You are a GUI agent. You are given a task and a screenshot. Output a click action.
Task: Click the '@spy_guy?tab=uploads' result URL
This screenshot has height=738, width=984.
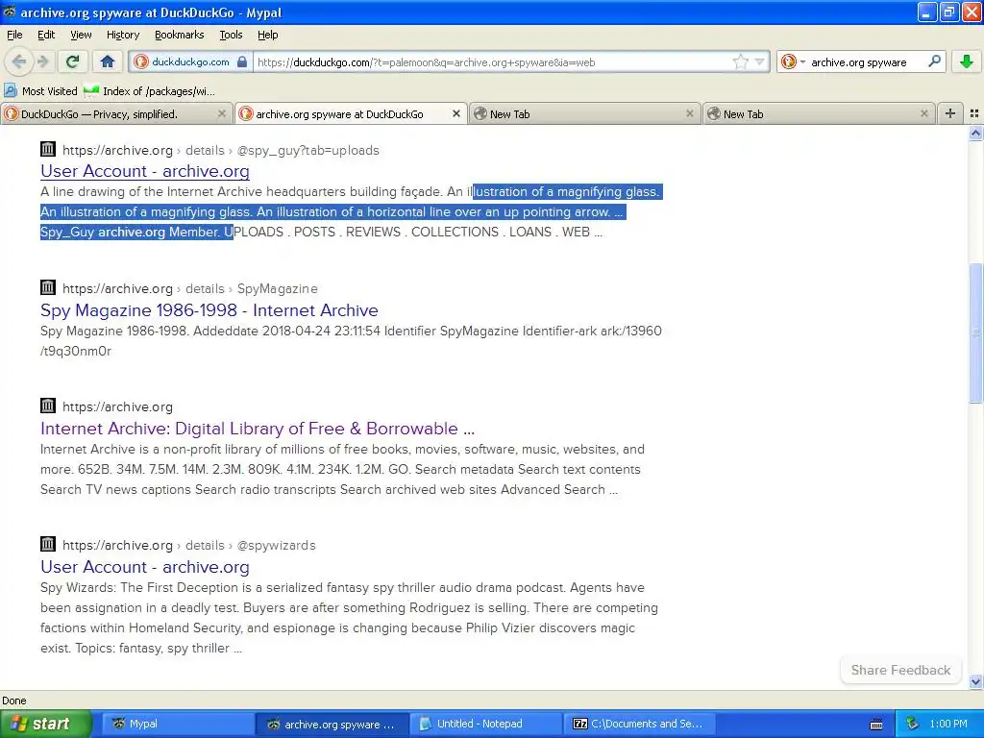(x=308, y=151)
